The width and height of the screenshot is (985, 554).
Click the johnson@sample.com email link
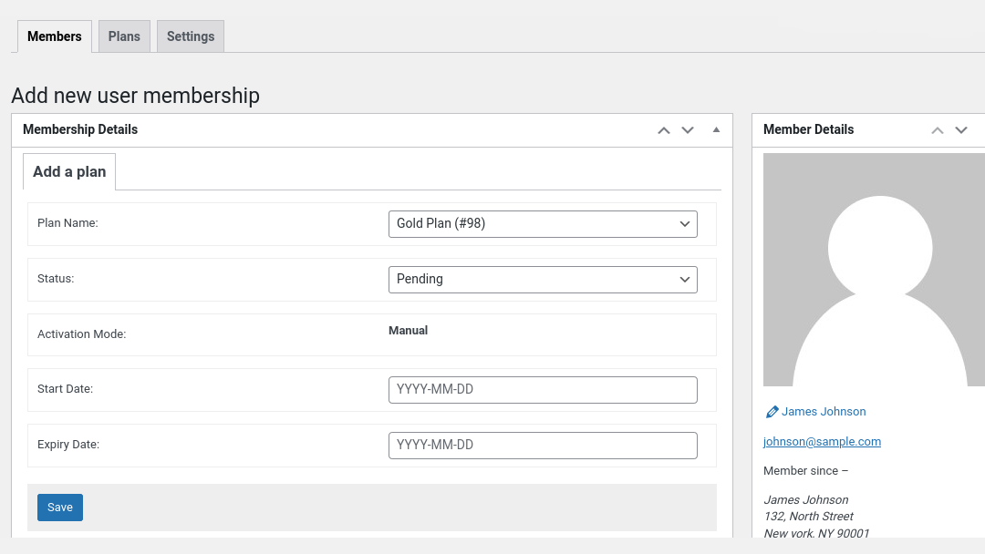tap(822, 442)
